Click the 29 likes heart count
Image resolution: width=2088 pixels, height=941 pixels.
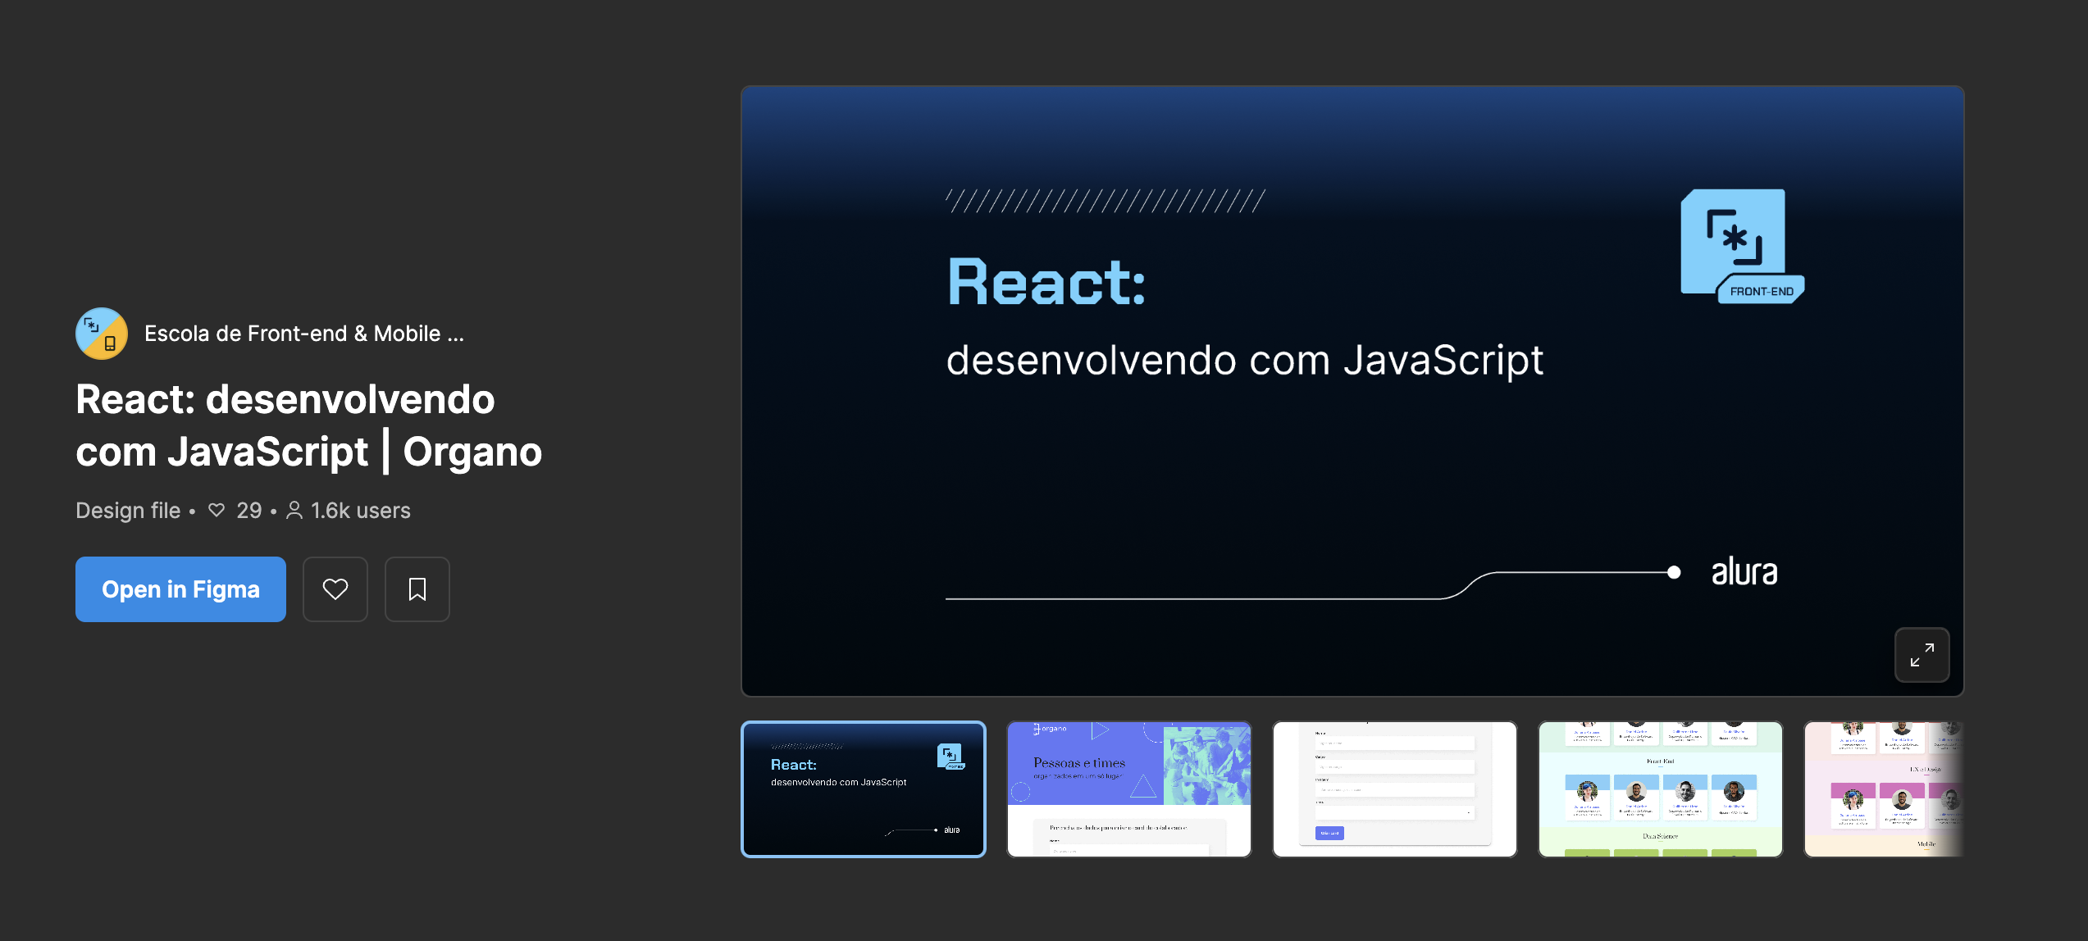(x=235, y=510)
